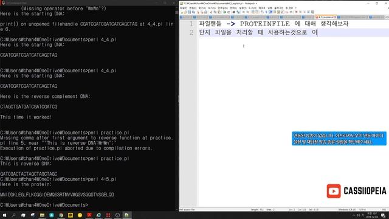Toggle synchronized vertical scrolling icon
Viewport: 389px width, 219px height.
(253, 12)
